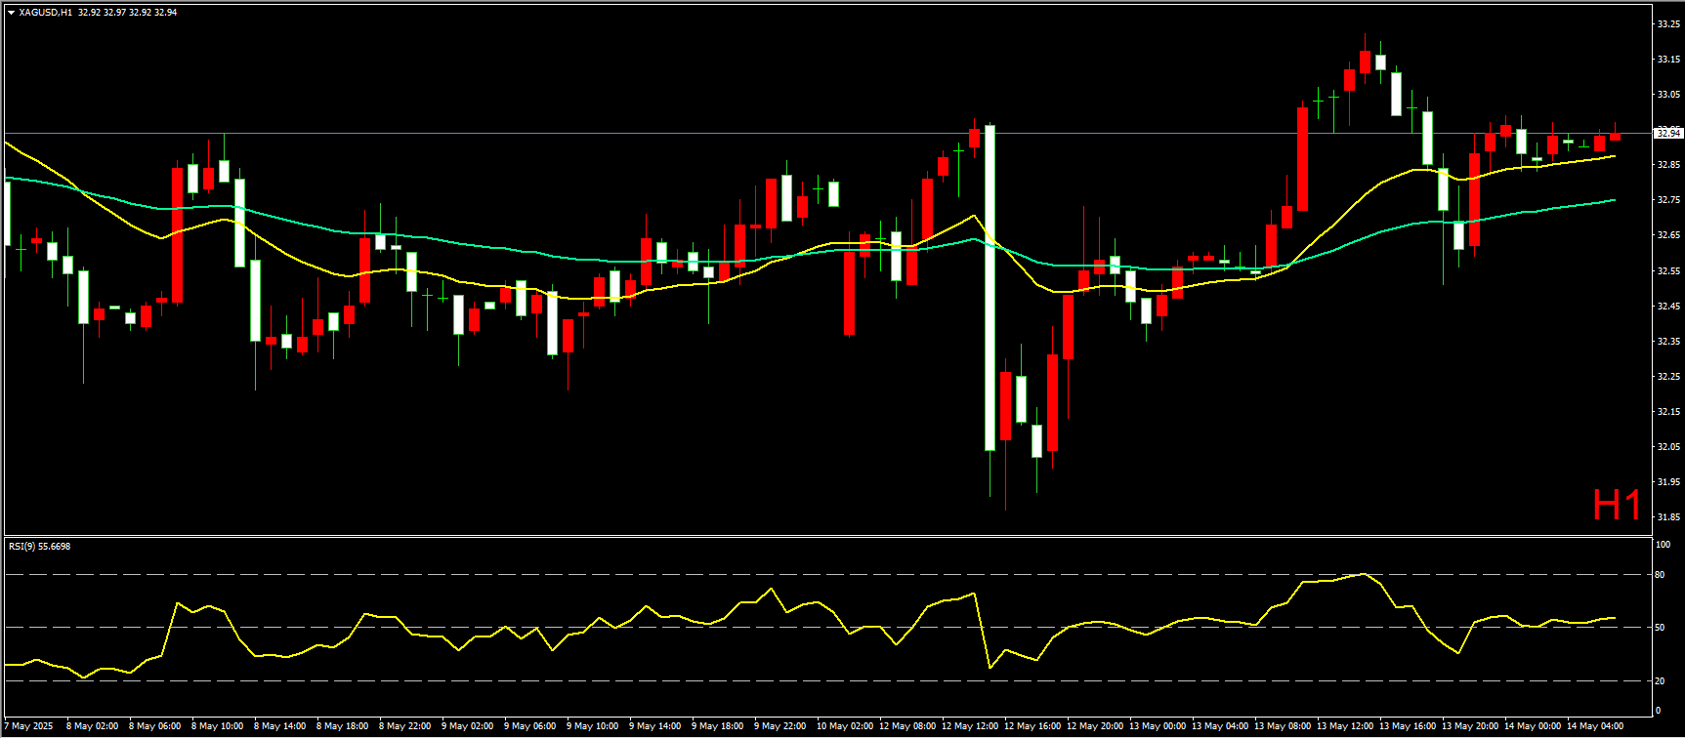This screenshot has height=739, width=1685.
Task: Click the RSI 20 level scale label
Action: coord(1660,681)
